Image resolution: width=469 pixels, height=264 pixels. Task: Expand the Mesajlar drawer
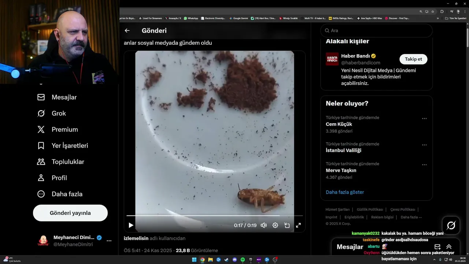449,247
